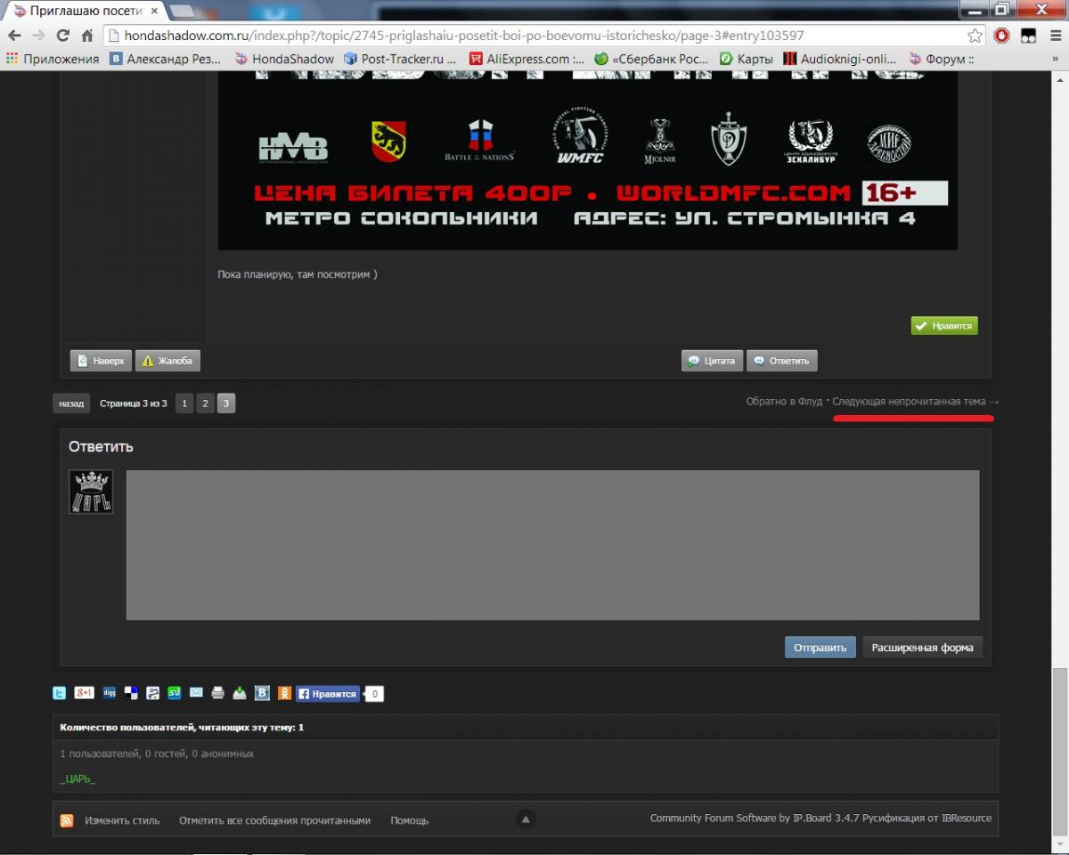Image resolution: width=1069 pixels, height=855 pixels.
Task: Print the topic with printer icon
Action: [x=218, y=693]
